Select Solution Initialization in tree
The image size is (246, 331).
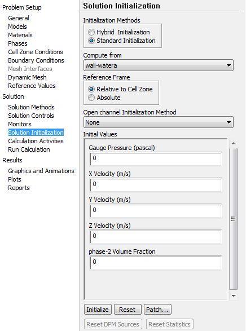(x=36, y=133)
